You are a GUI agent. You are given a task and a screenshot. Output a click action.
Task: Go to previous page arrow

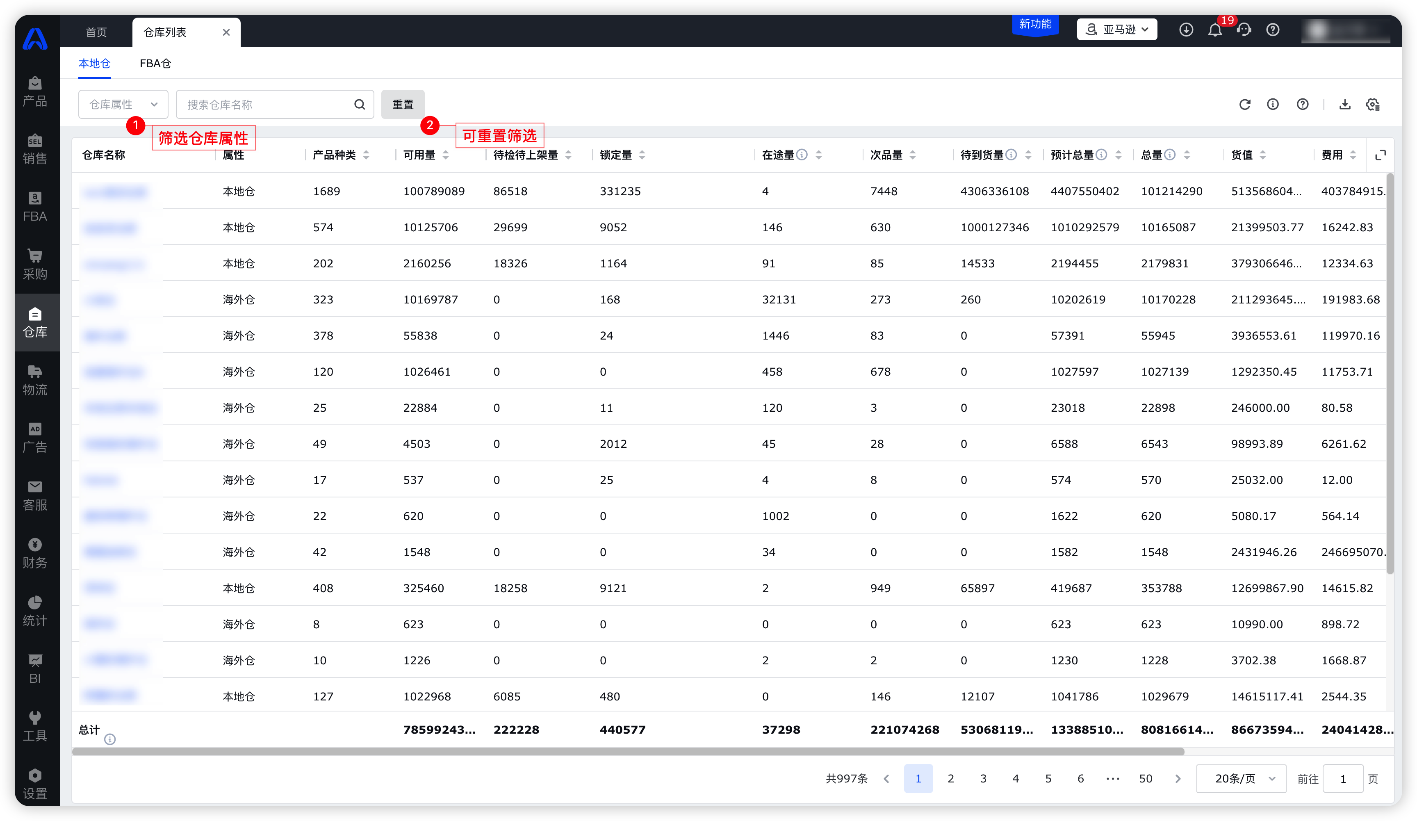point(887,778)
